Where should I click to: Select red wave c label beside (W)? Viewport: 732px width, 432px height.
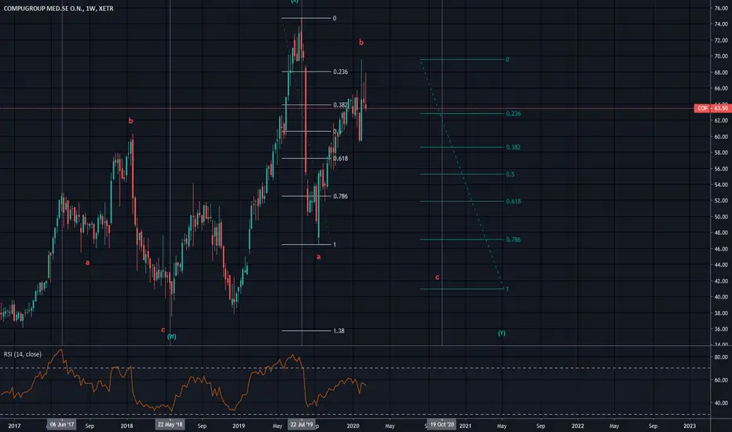(x=163, y=330)
